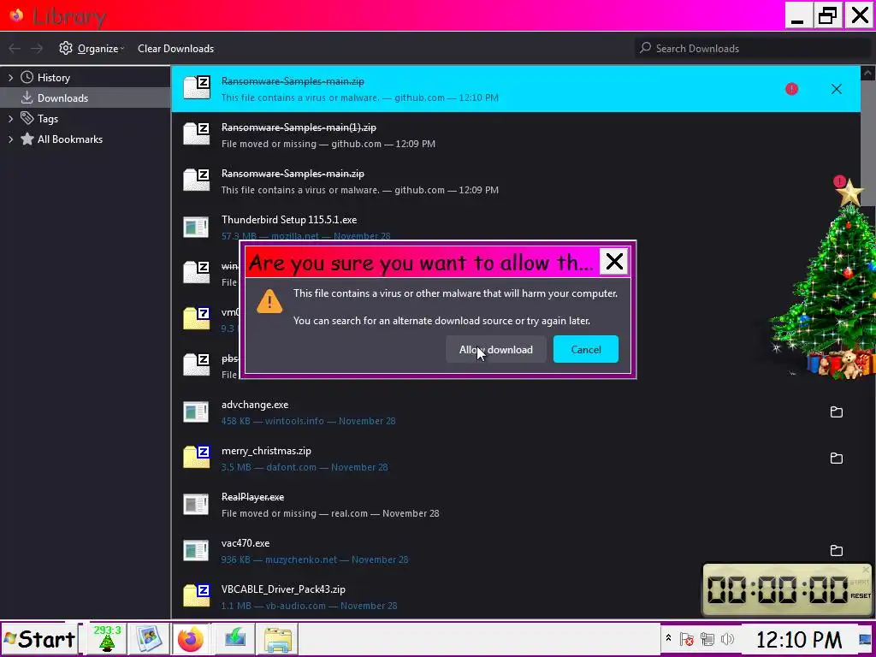This screenshot has height=657, width=876.
Task: Open the download manager taskbar icon
Action: [x=234, y=639]
